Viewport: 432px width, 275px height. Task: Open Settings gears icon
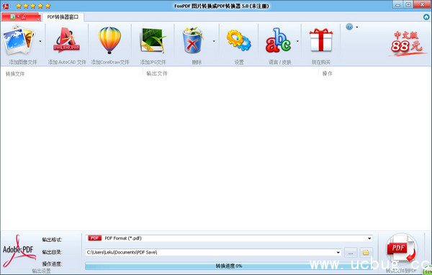point(238,40)
